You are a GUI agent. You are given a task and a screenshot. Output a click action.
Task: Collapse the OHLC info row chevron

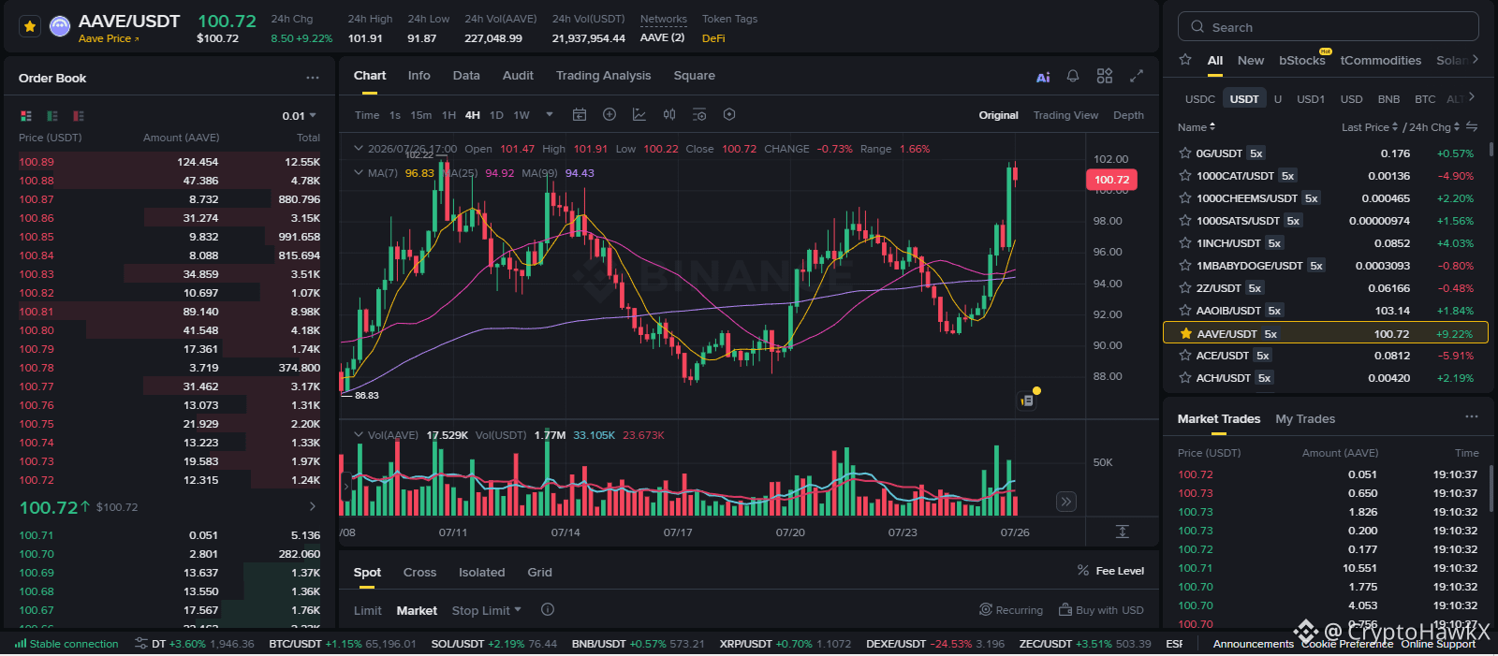click(358, 148)
